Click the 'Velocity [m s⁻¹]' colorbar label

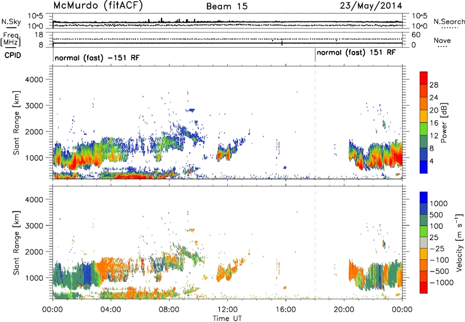point(459,242)
